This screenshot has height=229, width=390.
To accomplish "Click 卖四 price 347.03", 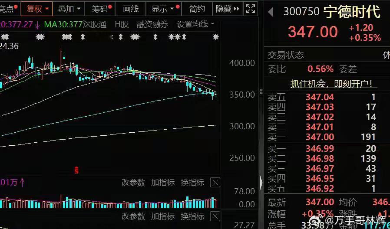I will coord(320,107).
